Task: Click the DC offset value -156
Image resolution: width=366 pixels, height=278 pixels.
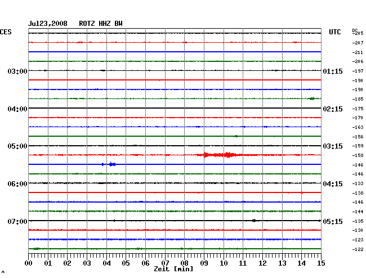Action: tap(358, 137)
